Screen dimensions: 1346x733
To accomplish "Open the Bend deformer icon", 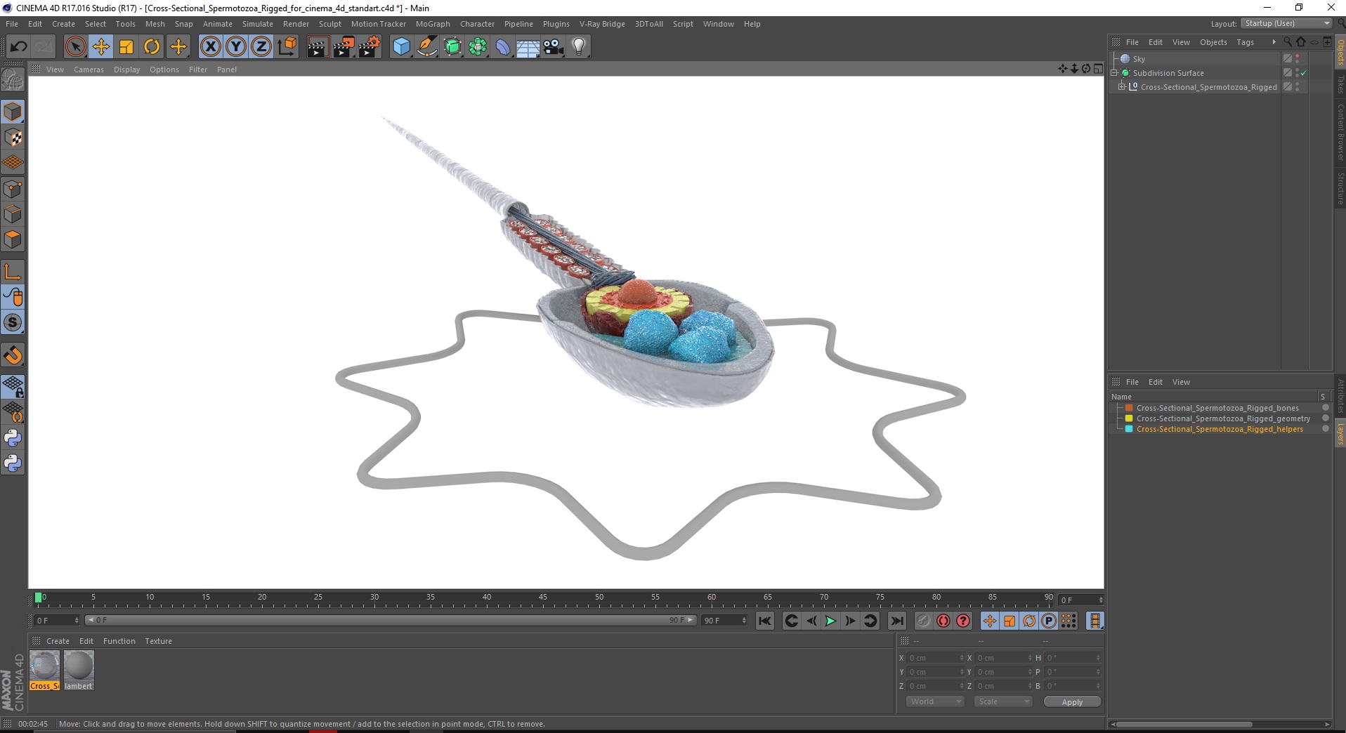I will (504, 47).
